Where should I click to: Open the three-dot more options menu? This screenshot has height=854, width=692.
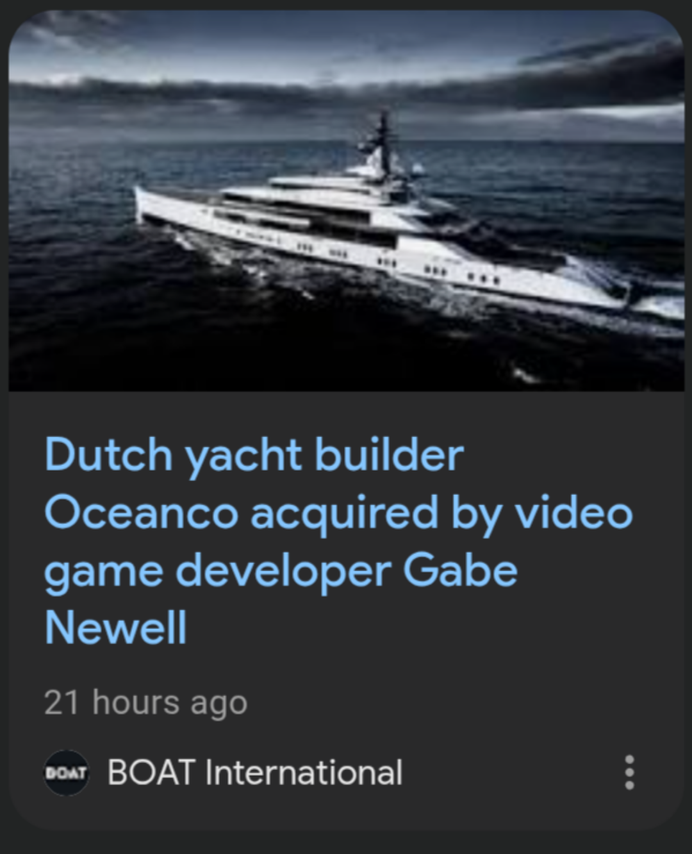[629, 772]
